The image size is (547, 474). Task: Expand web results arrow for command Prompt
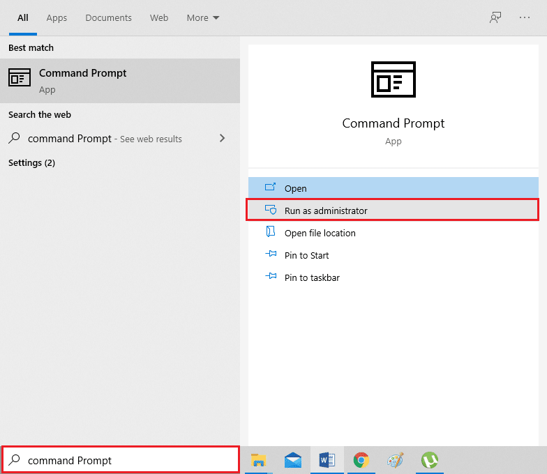pyautogui.click(x=223, y=138)
